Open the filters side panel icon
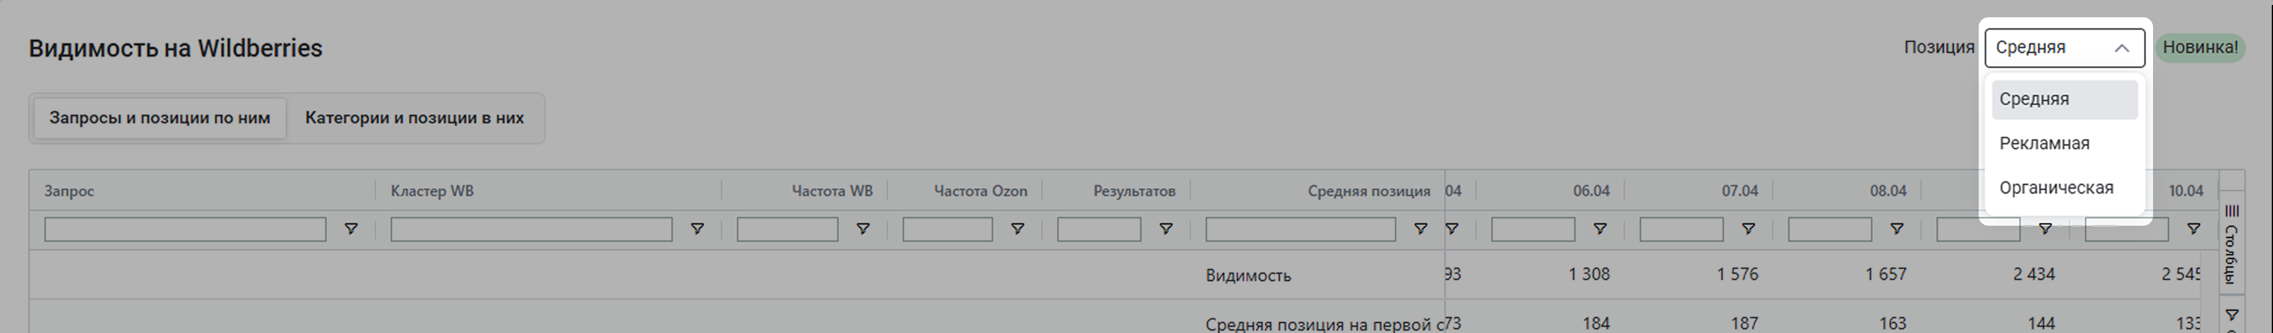The height and width of the screenshot is (333, 2273). click(x=2232, y=315)
